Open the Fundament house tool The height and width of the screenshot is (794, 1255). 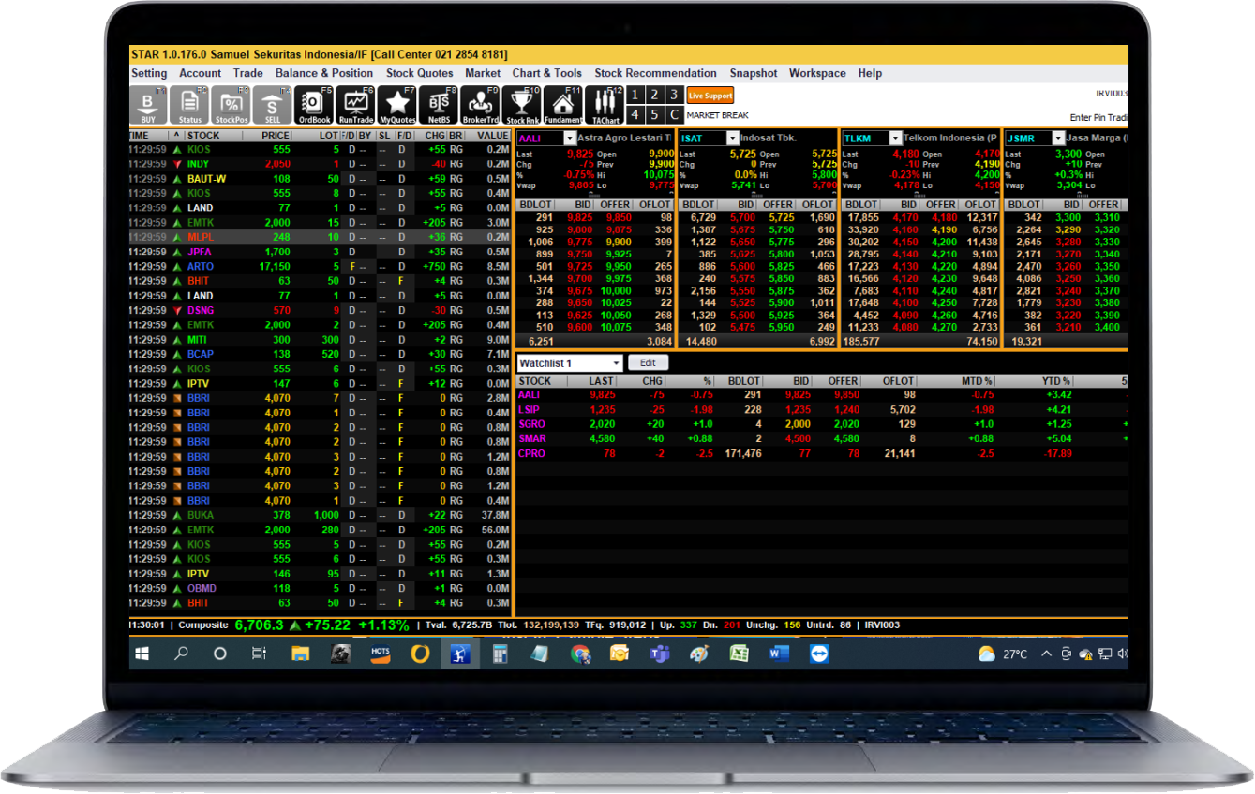tap(563, 106)
